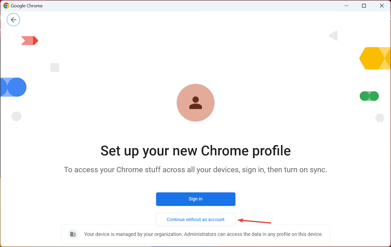Choose Continue without an account
Screen dimensions: 391x247
coord(196,219)
